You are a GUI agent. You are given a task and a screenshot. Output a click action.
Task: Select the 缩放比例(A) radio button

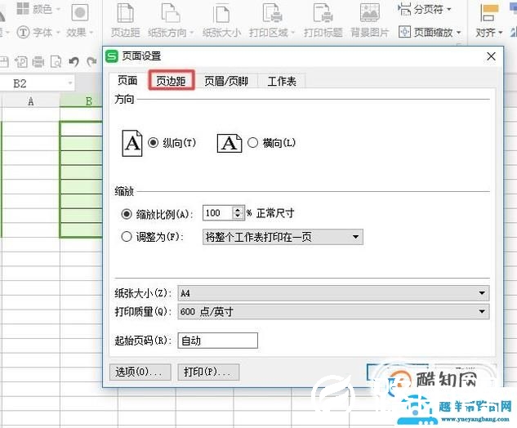click(x=127, y=214)
